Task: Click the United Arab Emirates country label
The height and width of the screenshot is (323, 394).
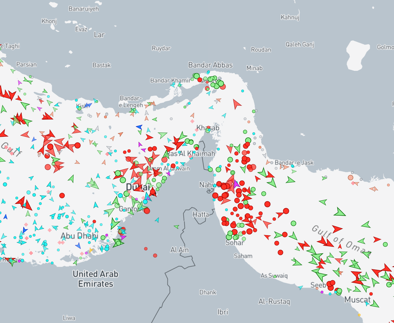Action: coord(96,279)
